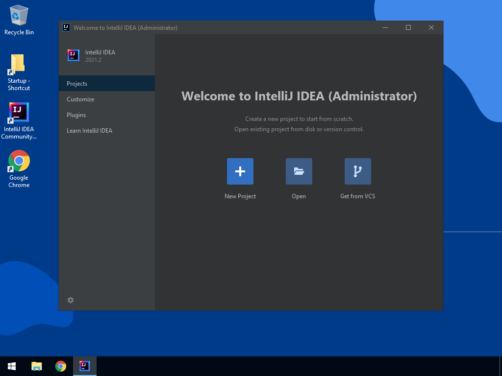This screenshot has width=502, height=376.
Task: Switch to the Projects tab
Action: (x=77, y=84)
